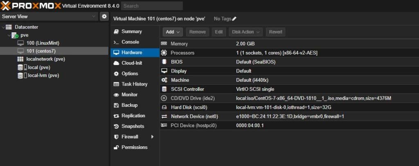The image size is (419, 166).
Task: Click the pve node icon
Action: [x=15, y=35]
